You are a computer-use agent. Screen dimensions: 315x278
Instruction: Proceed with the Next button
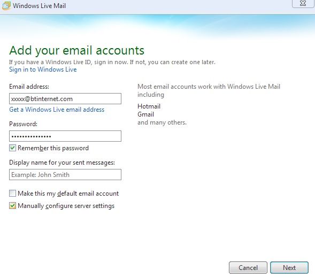pyautogui.click(x=289, y=267)
